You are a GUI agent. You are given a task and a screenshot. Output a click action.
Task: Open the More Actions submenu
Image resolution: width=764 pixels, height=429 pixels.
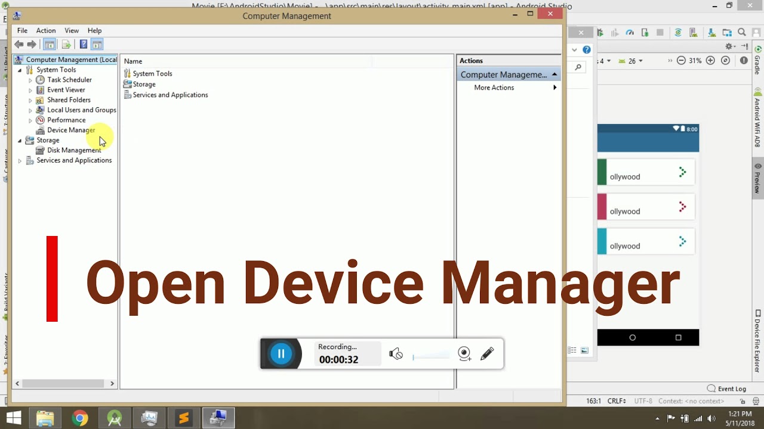pos(509,88)
